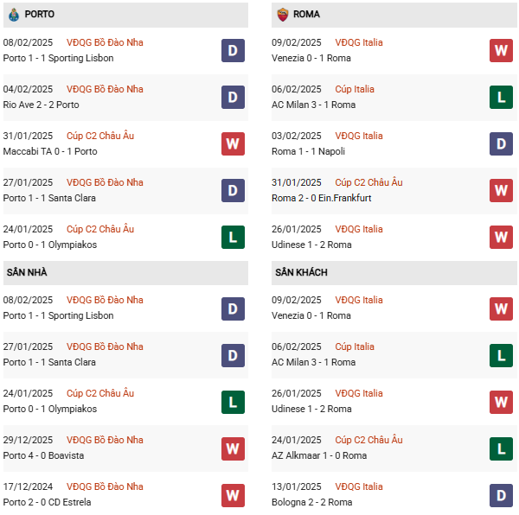Click W badge for Porto 2-0 CD Estrela

click(x=233, y=494)
